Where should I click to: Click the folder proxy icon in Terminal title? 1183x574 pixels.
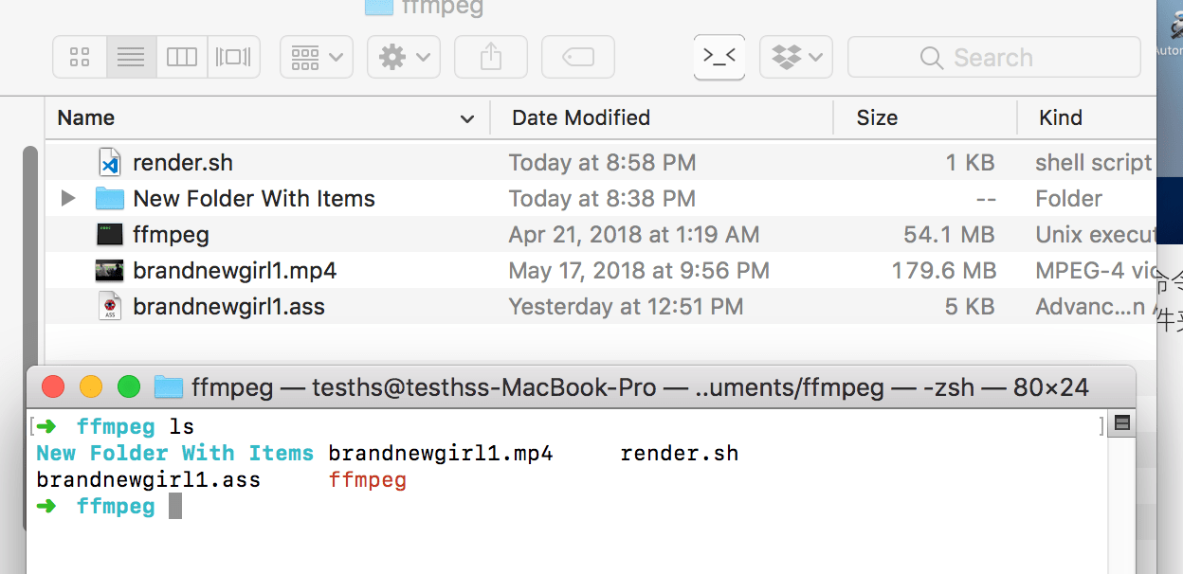[169, 386]
